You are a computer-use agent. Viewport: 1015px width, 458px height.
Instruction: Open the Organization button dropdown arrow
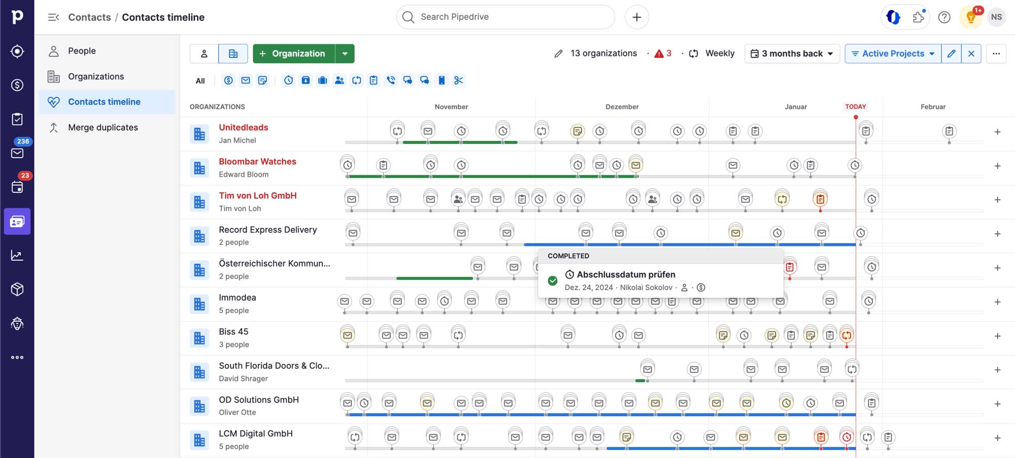[346, 53]
